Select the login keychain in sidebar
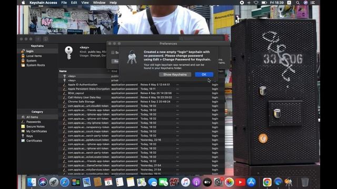The image size is (337, 189). [x=37, y=51]
